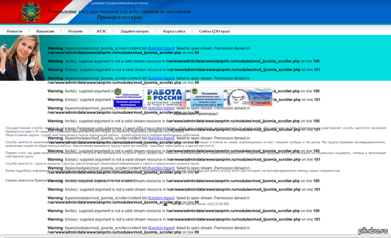This screenshot has height=238, width=391.
Task: Open the Вакансии menu item
Action: coord(45,31)
